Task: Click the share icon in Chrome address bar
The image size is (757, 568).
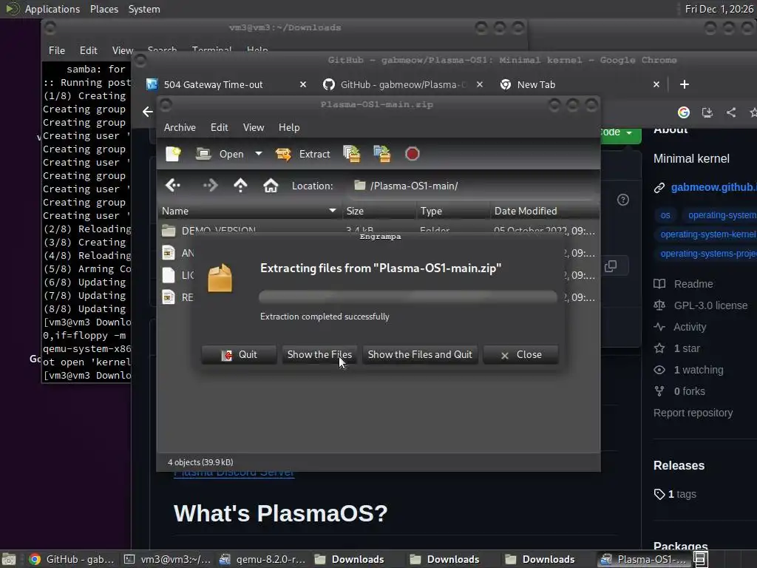Action: [731, 112]
